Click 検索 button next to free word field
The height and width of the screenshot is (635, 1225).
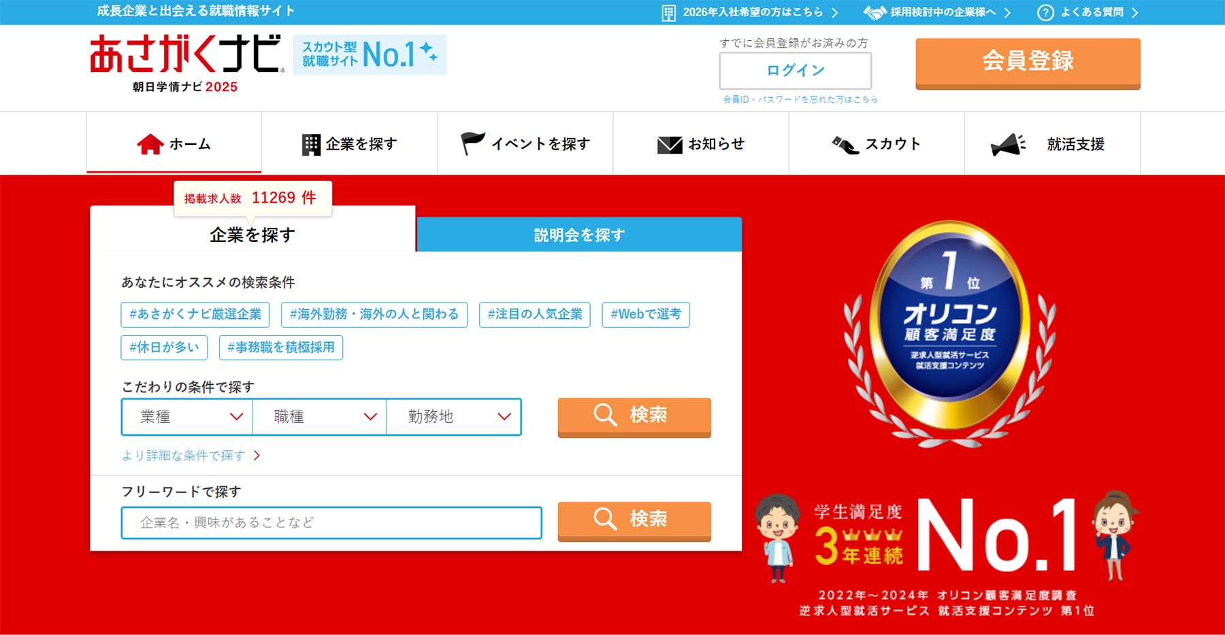click(x=634, y=521)
